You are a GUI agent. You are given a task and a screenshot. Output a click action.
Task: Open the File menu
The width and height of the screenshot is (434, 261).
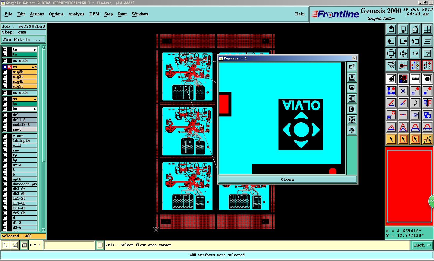(x=8, y=14)
